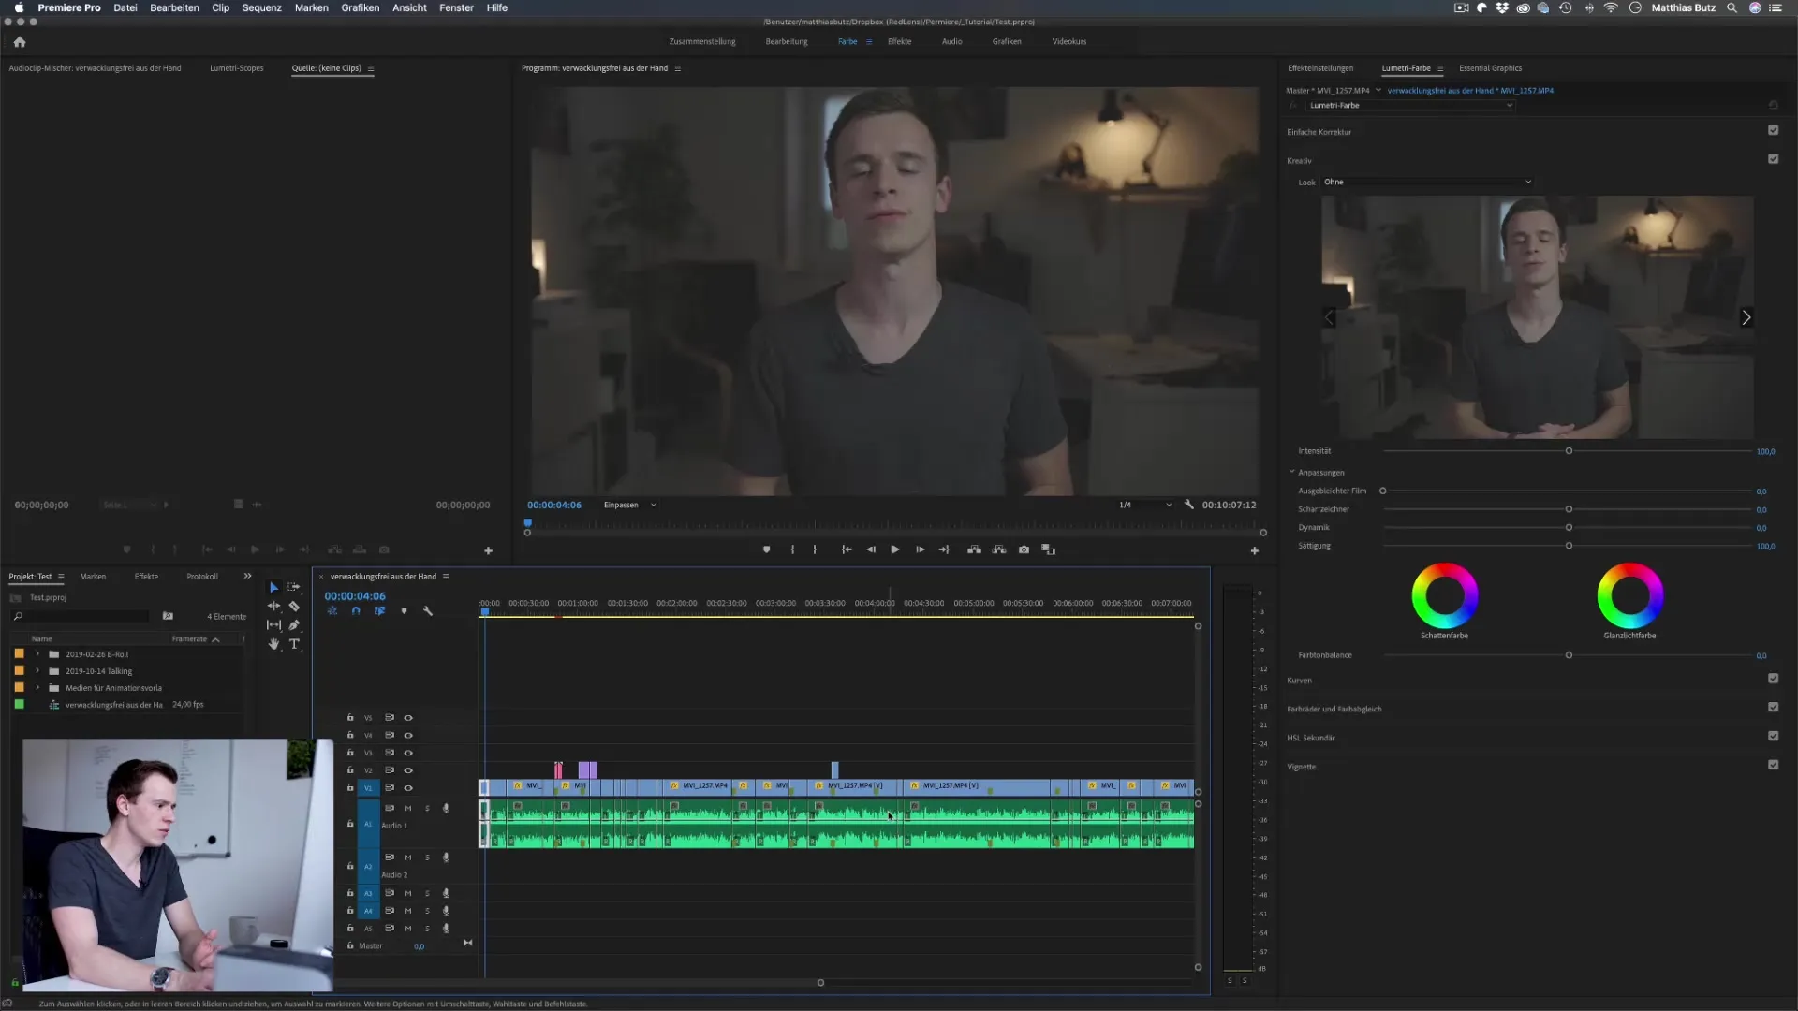
Task: Toggle HSL Sekundär checkbox
Action: click(x=1773, y=737)
